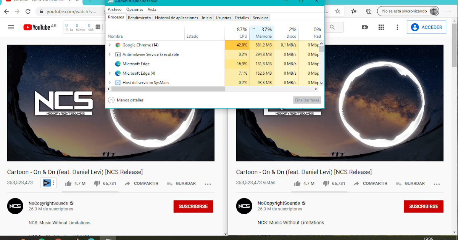Expand the Microsoft Edge (4) process group
The image size is (458, 240).
tap(109, 73)
